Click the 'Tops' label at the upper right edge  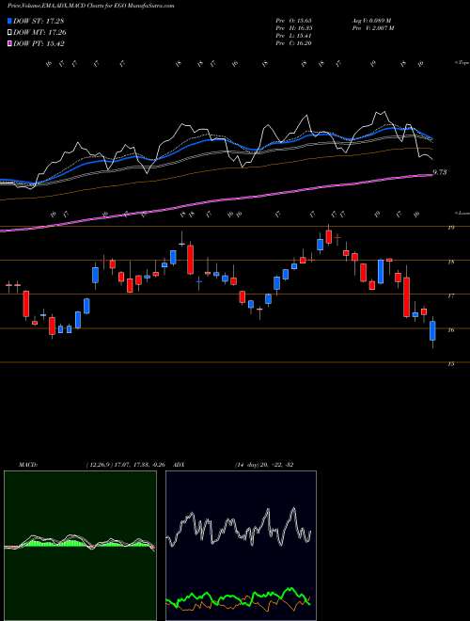(x=462, y=63)
